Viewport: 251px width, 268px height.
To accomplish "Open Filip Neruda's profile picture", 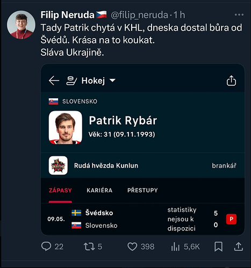I will click(x=21, y=25).
